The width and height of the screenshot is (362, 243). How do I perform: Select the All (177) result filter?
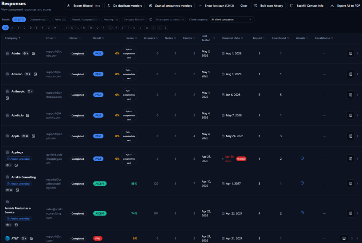tap(19, 19)
